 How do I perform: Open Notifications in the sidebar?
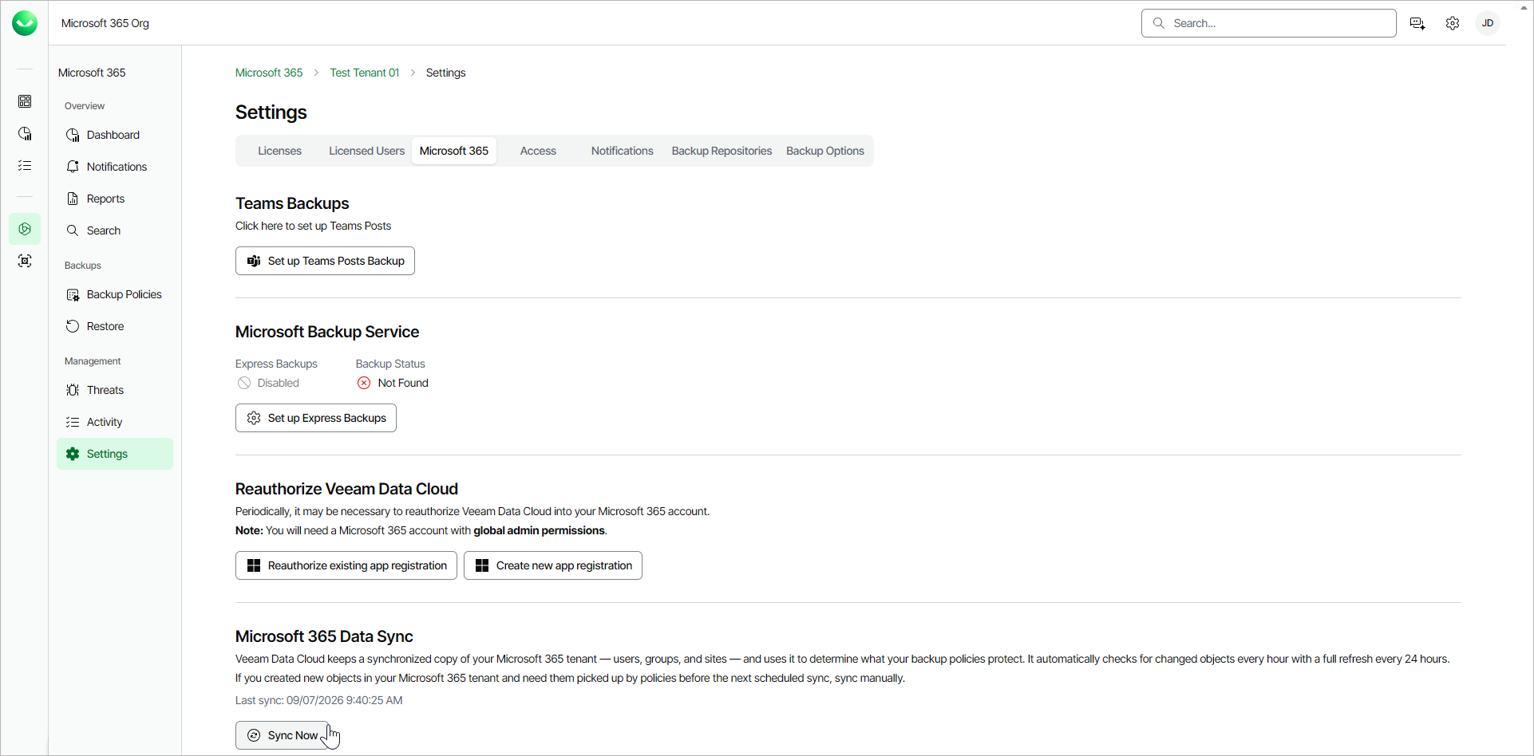[115, 167]
